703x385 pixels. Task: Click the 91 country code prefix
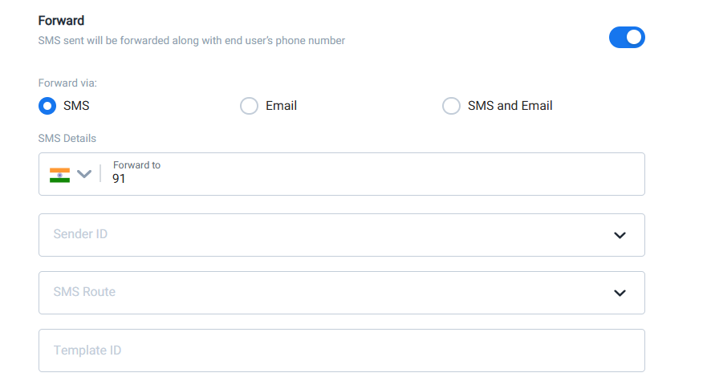119,179
